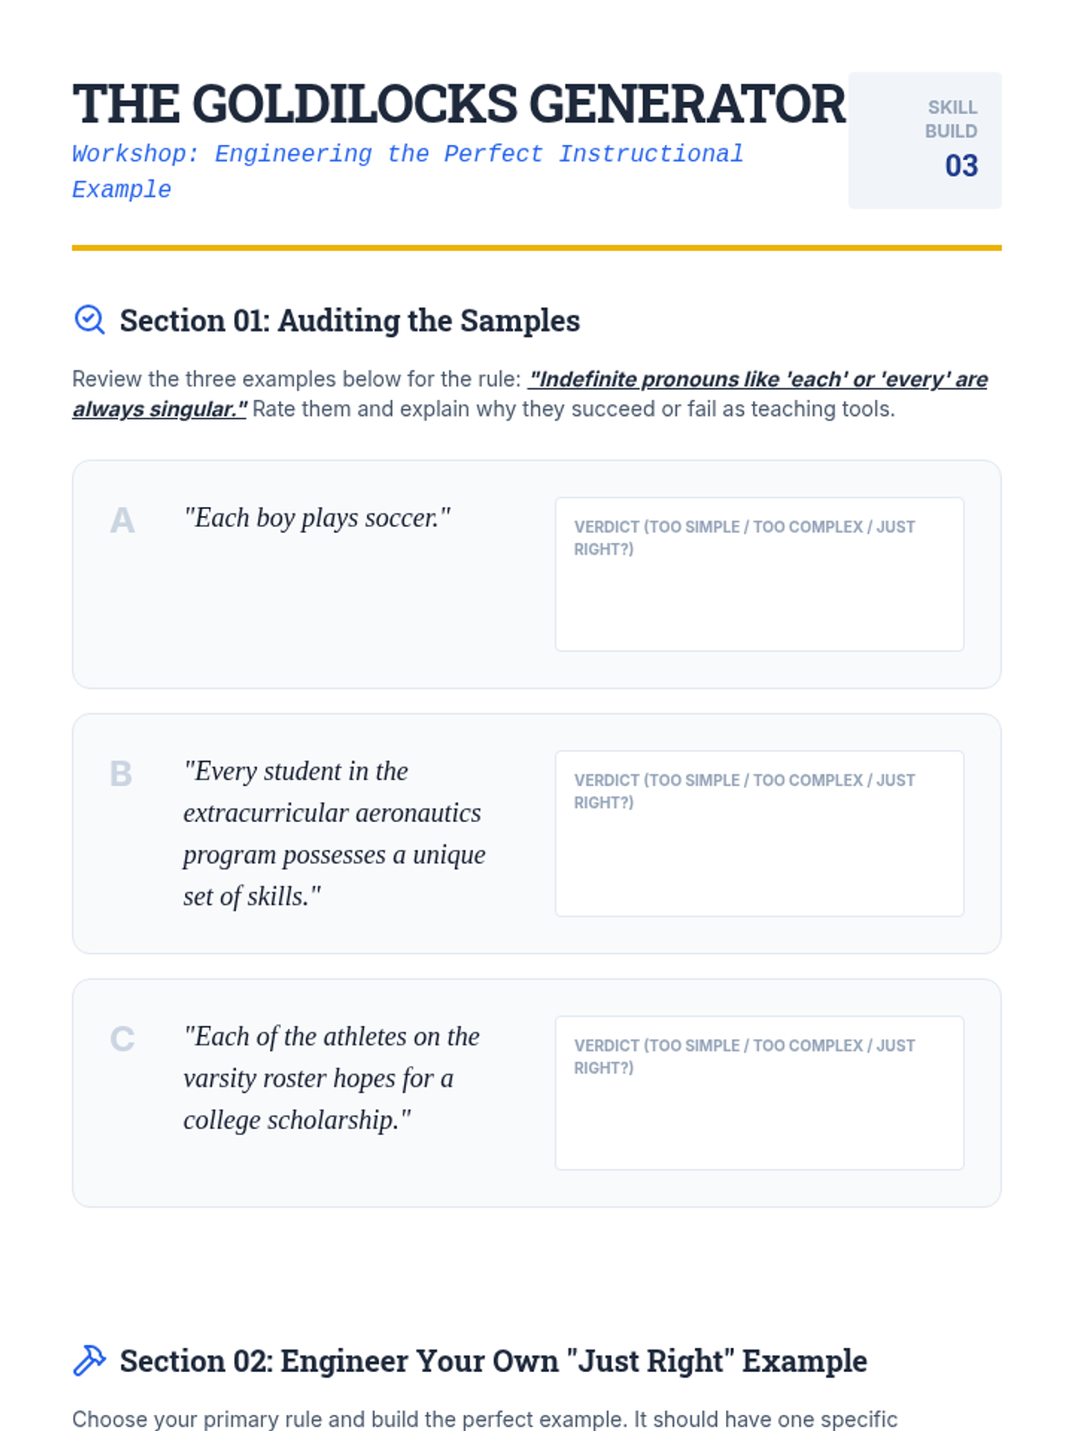The height and width of the screenshot is (1431, 1073).
Task: Click the large letter B marker
Action: (x=121, y=774)
